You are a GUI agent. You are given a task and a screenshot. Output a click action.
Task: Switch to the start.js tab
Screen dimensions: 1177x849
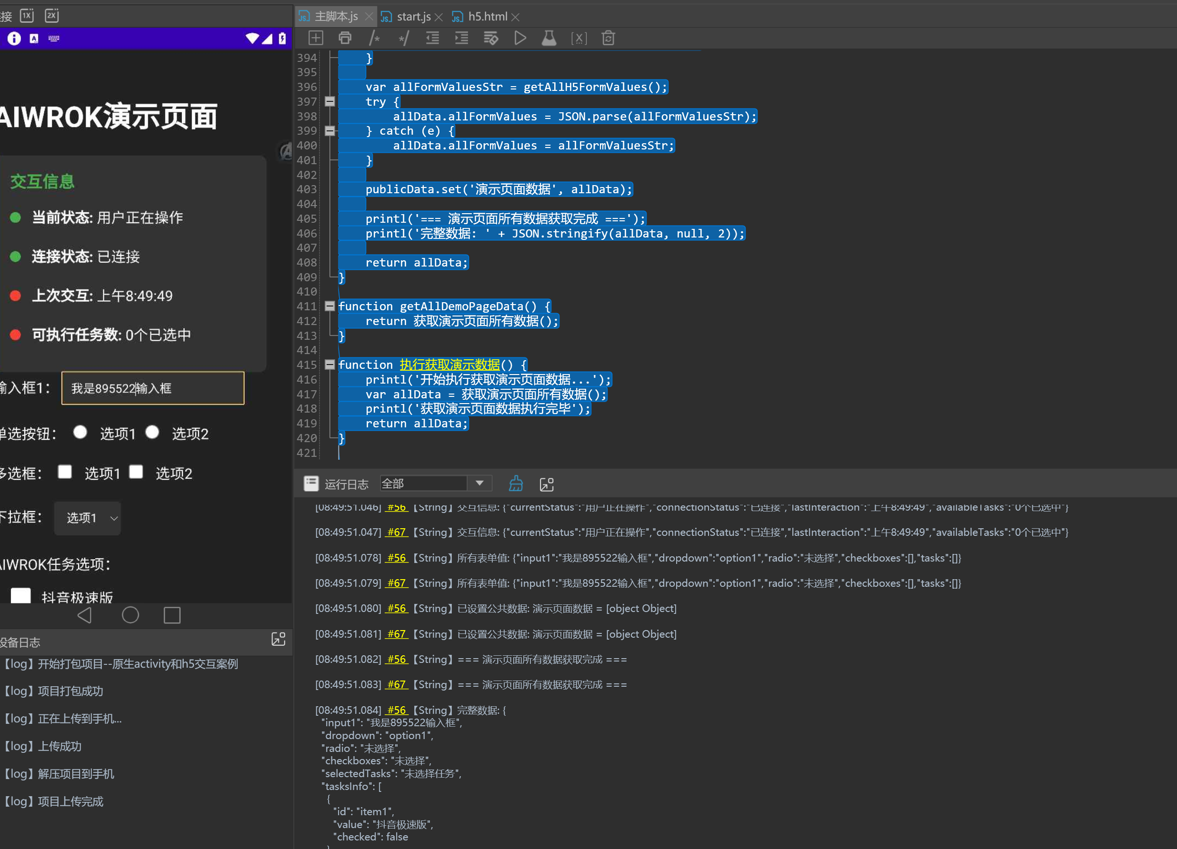click(x=413, y=17)
